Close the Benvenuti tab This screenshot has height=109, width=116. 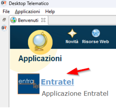(43, 20)
